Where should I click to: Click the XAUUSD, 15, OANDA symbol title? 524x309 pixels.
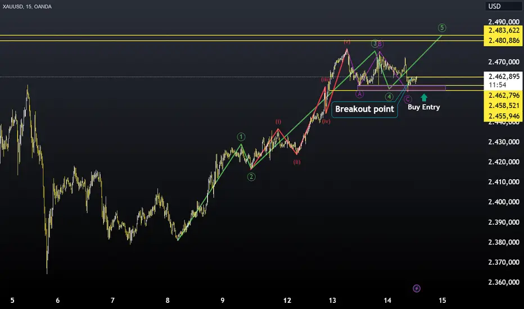point(27,6)
